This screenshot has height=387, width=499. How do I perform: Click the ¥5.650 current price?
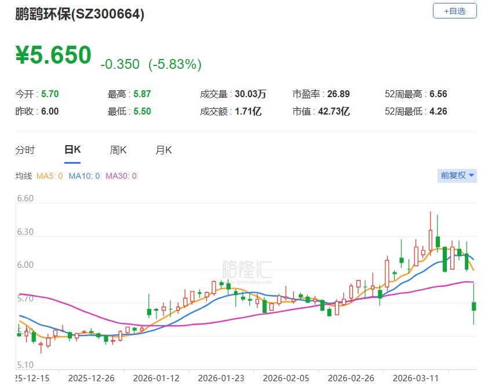53,56
